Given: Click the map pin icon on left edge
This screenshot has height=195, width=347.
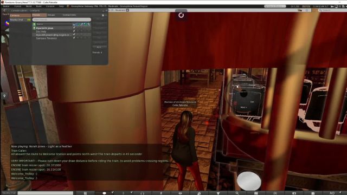Looking at the screenshot, I should click(4, 96).
